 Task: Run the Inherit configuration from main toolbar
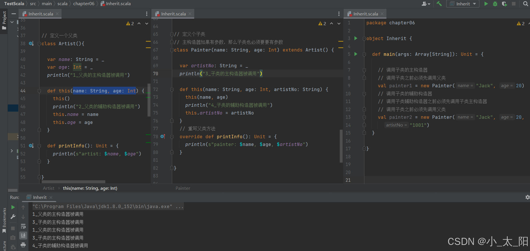pos(486,4)
